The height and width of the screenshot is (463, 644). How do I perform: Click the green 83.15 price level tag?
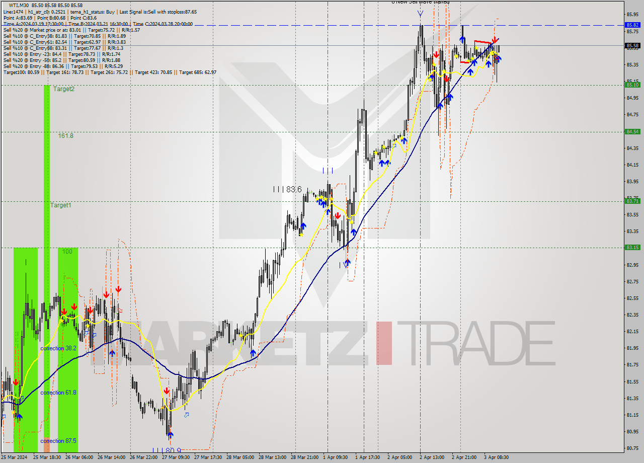pyautogui.click(x=632, y=247)
